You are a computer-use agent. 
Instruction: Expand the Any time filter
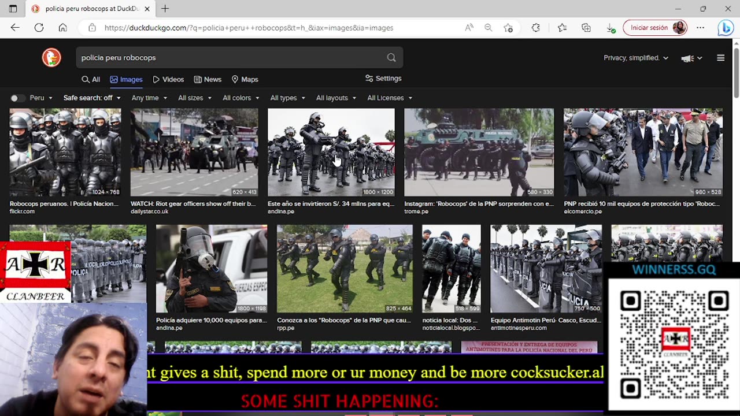coord(149,98)
